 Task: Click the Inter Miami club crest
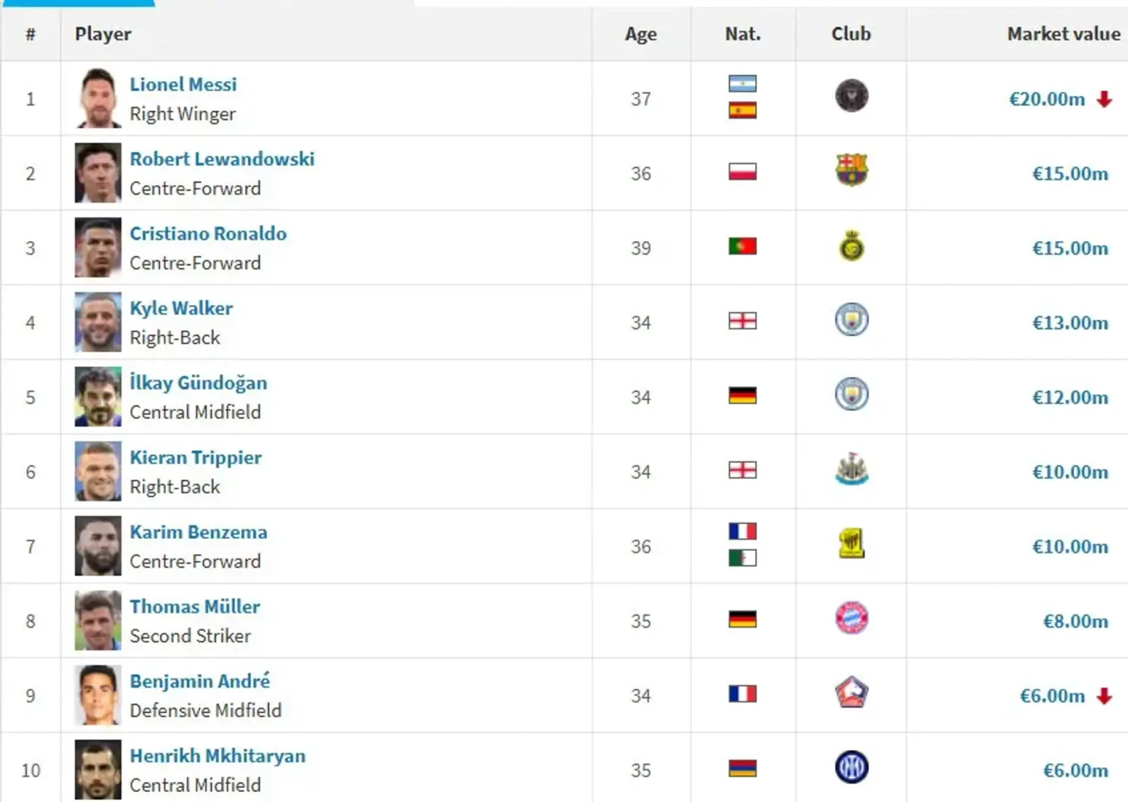tap(851, 96)
